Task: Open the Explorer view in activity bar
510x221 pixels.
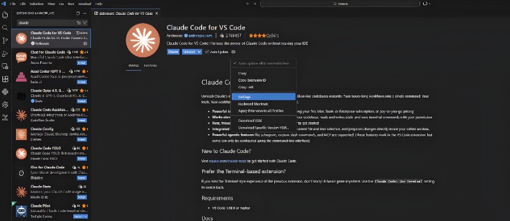Action: (5, 15)
